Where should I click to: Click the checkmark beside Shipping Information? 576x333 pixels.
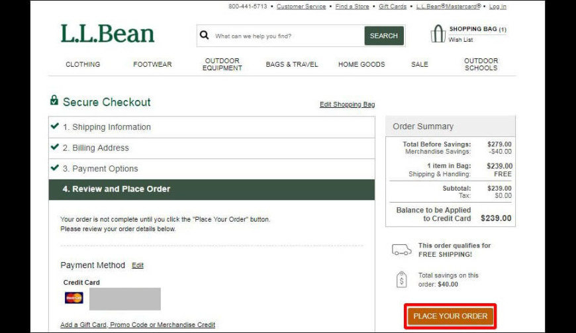(x=55, y=126)
